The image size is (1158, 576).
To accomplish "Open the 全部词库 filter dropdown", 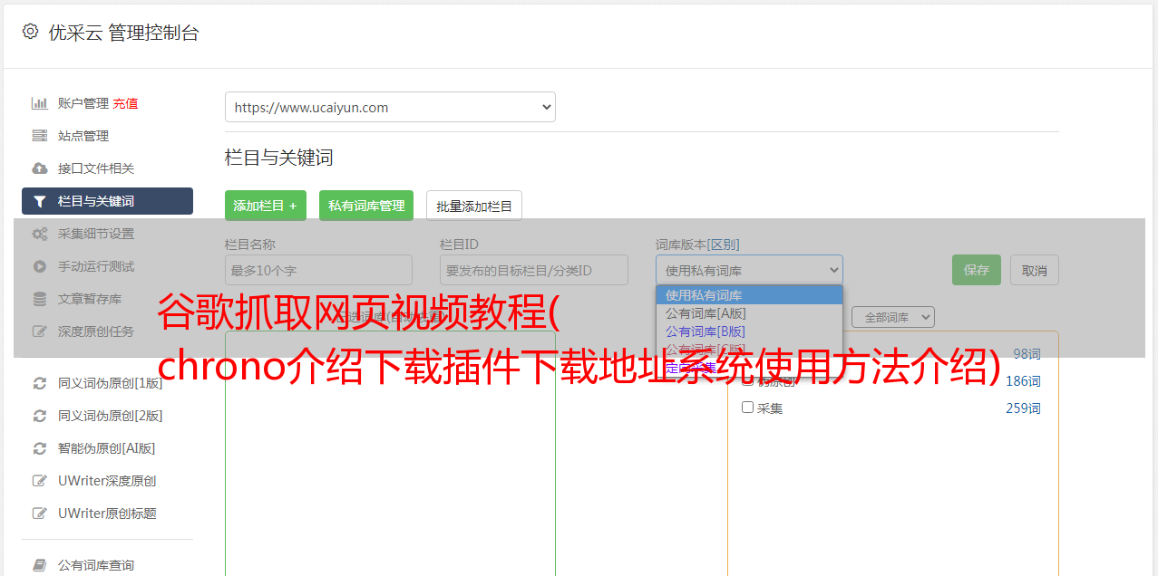I will (x=892, y=317).
